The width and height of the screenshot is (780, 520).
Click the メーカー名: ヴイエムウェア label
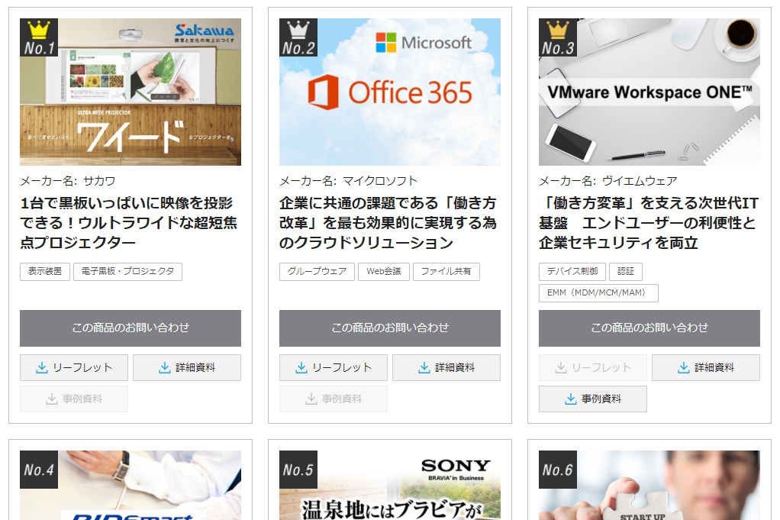pos(608,181)
